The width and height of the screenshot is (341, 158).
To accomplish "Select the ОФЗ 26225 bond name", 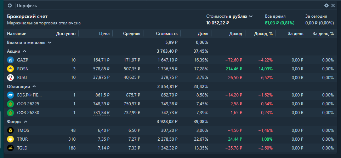I will 28,104.
